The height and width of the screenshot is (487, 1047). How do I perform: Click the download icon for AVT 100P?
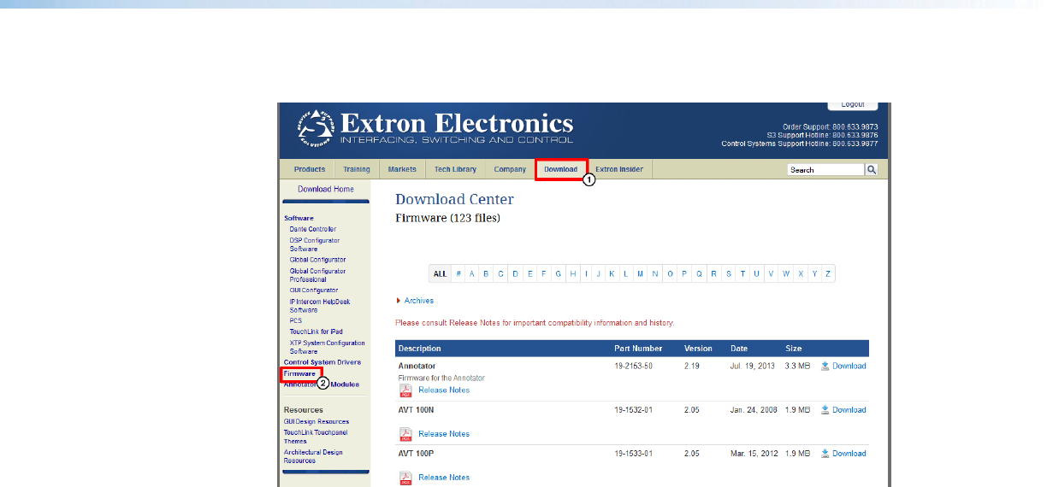point(825,454)
